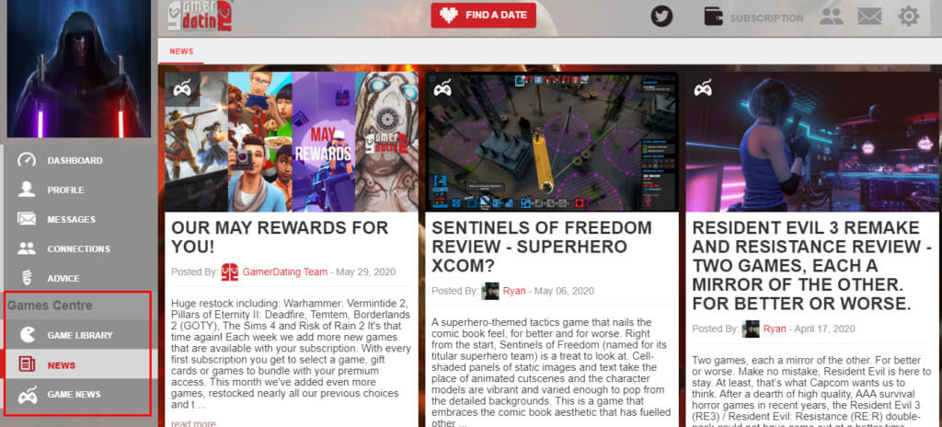Click the Find a Date button
This screenshot has height=427, width=942.
(x=484, y=15)
